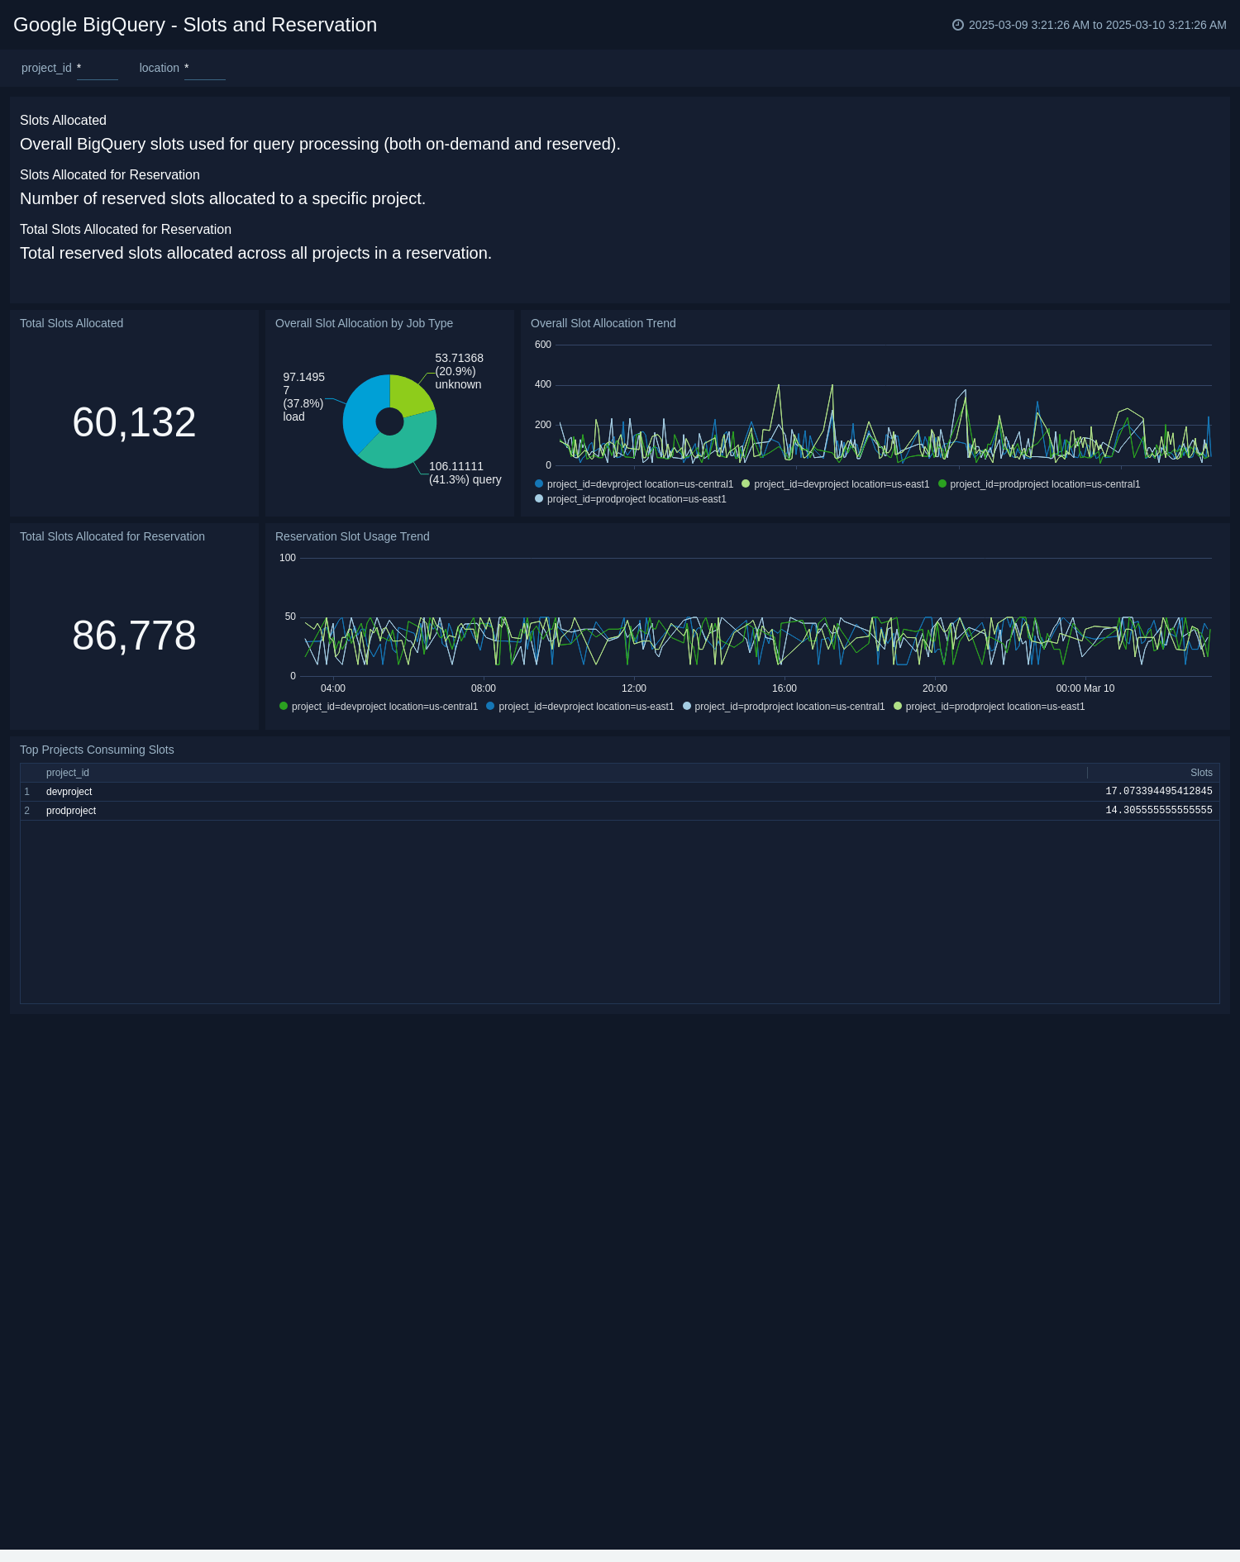The height and width of the screenshot is (1562, 1240).
Task: Open the location filter field
Action: 204,69
